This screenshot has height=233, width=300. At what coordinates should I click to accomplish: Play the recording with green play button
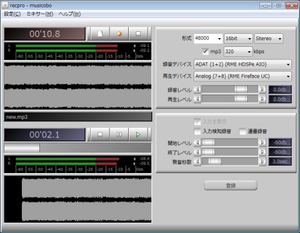138,134
